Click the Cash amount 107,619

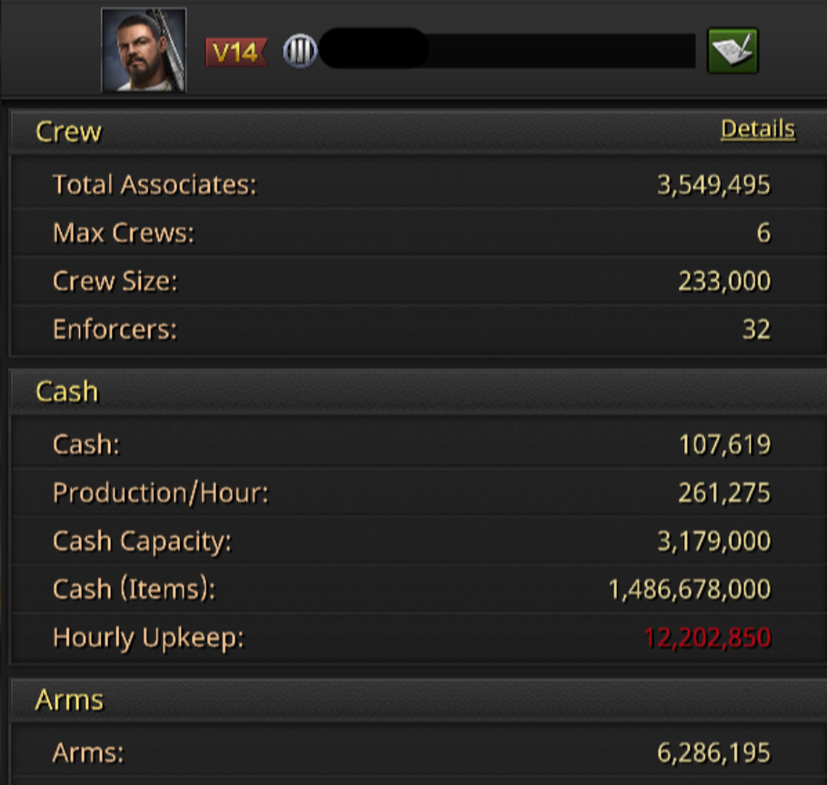click(724, 445)
